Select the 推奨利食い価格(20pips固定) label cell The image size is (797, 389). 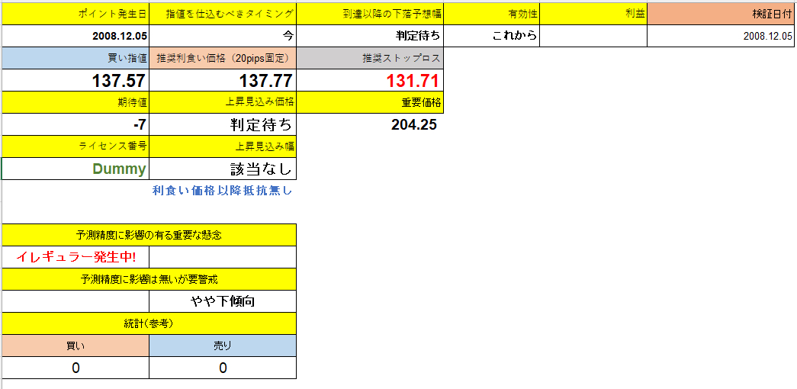(223, 58)
